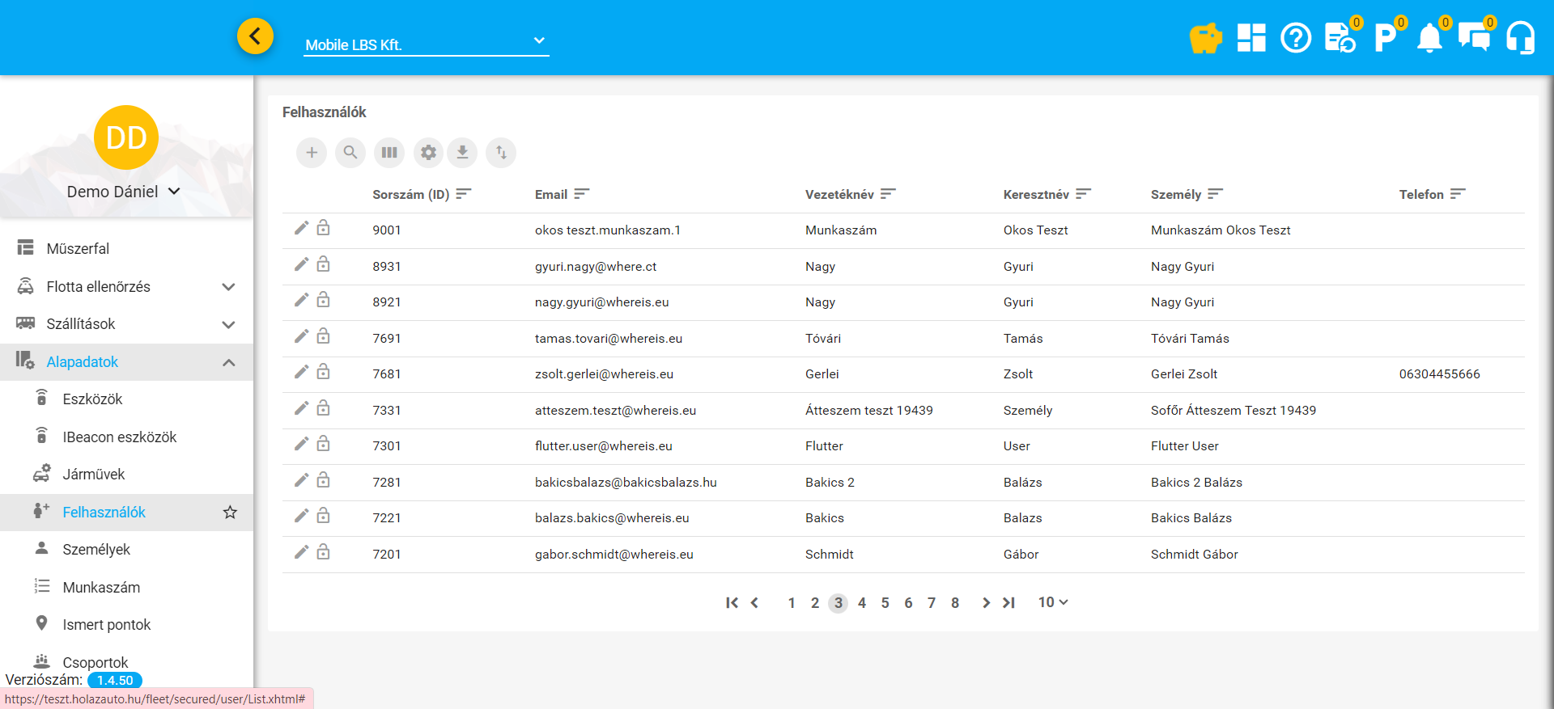Viewport: 1554px width, 709px height.
Task: Click the add new user plus icon
Action: point(312,152)
